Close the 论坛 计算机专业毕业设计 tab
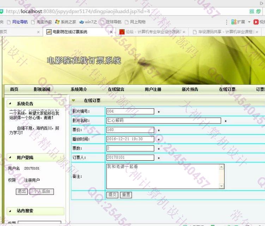Screen dimensions: 265x226 [184, 32]
